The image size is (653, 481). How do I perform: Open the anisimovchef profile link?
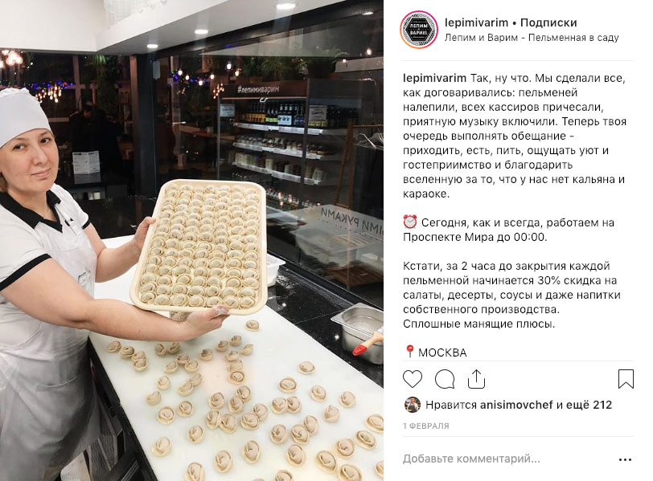(x=516, y=405)
